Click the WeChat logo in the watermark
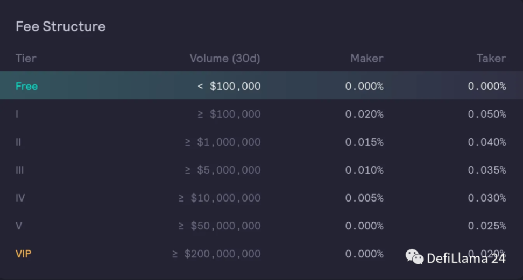The image size is (523, 280). tap(414, 257)
